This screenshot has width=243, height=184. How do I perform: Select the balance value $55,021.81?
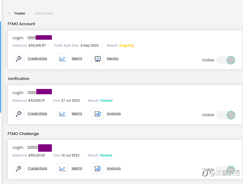pos(37,155)
